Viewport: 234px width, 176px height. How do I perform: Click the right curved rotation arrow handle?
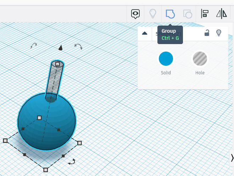click(78, 47)
